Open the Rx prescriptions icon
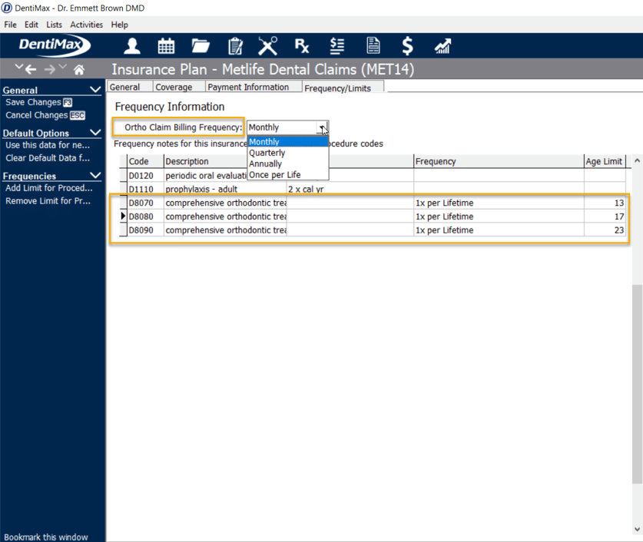This screenshot has width=643, height=542. tap(302, 46)
